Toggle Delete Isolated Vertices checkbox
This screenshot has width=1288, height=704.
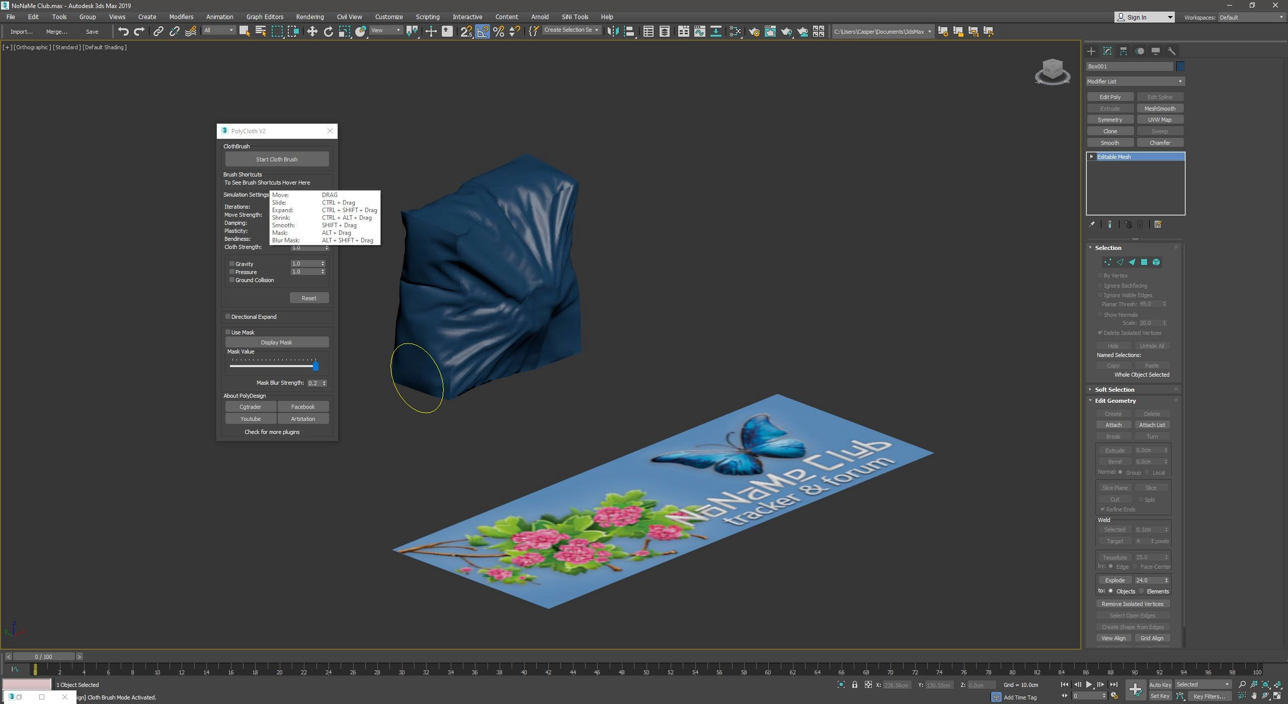coord(1100,332)
